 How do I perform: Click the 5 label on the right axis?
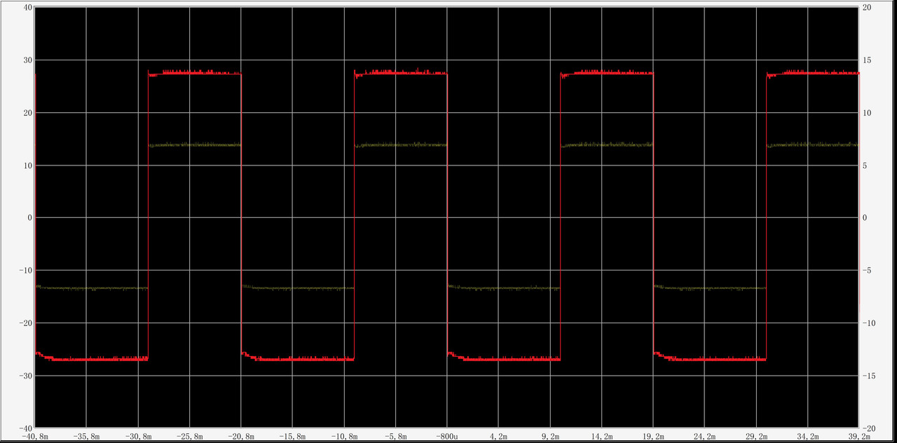[864, 165]
